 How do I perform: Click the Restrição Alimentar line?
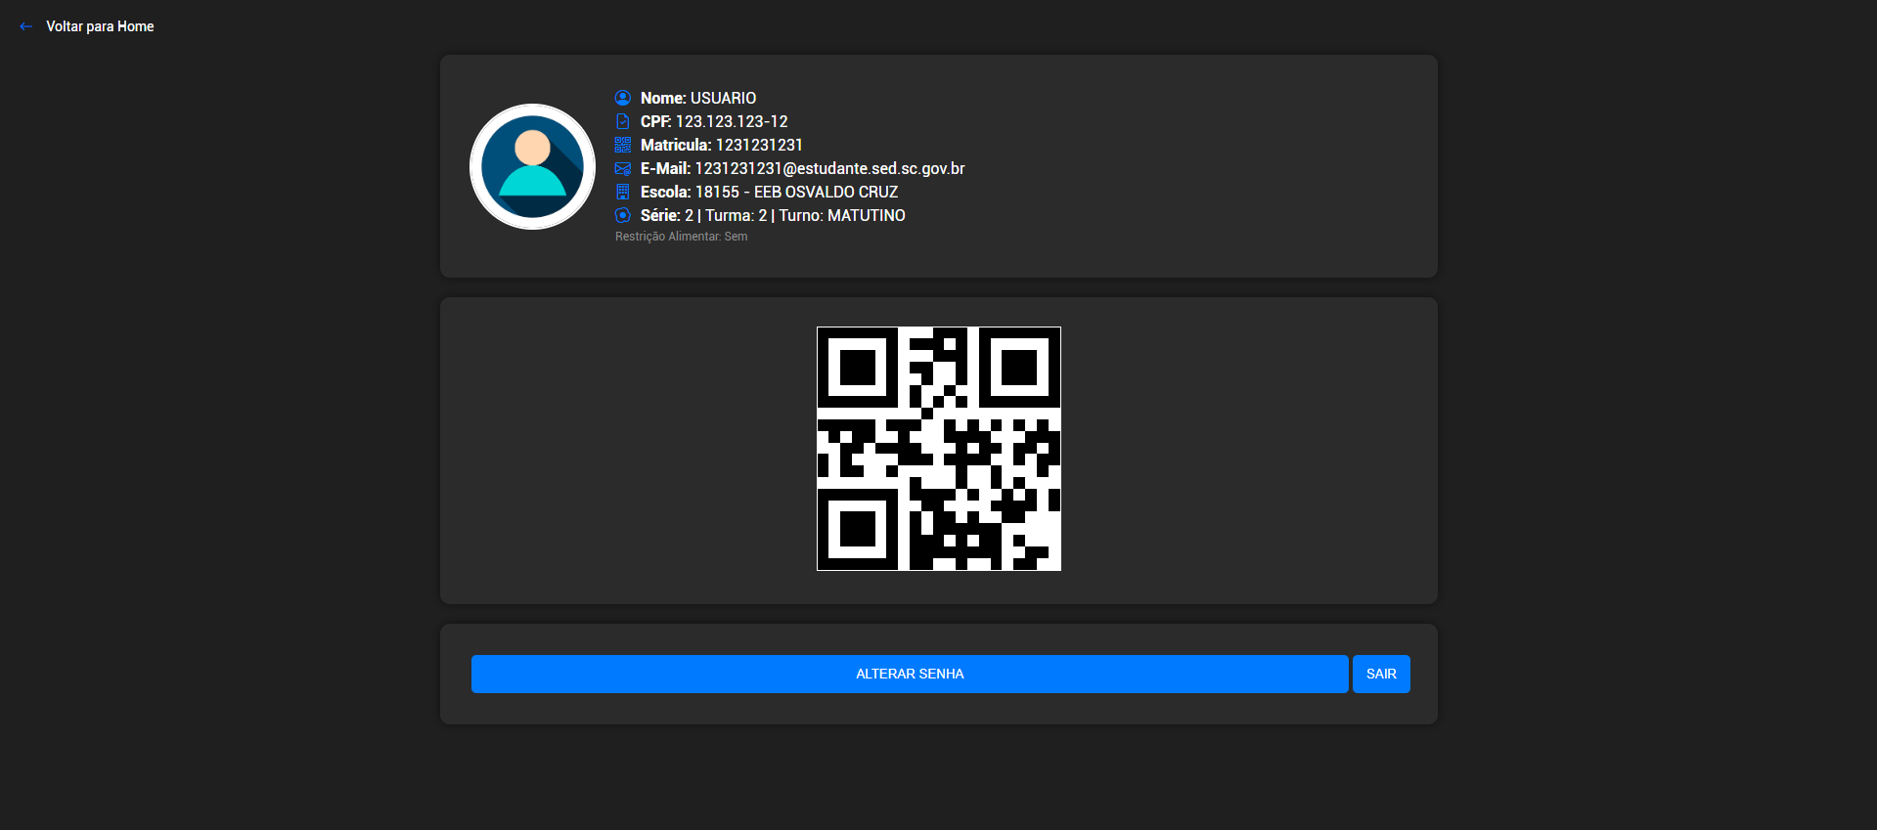point(681,237)
